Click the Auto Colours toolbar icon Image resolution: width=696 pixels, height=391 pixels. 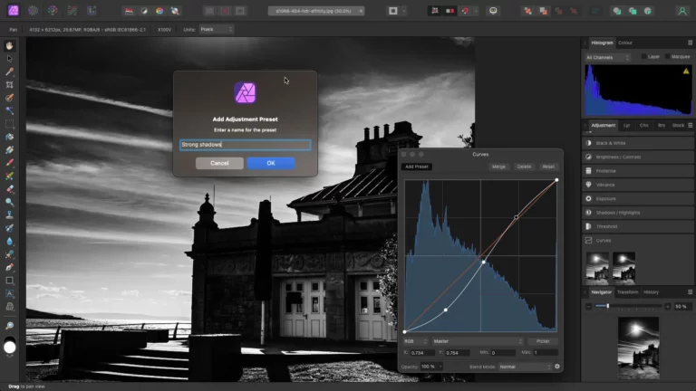coord(159,11)
